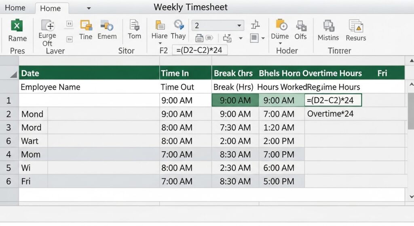Expand the dropdown arrow under Düme

281,43
